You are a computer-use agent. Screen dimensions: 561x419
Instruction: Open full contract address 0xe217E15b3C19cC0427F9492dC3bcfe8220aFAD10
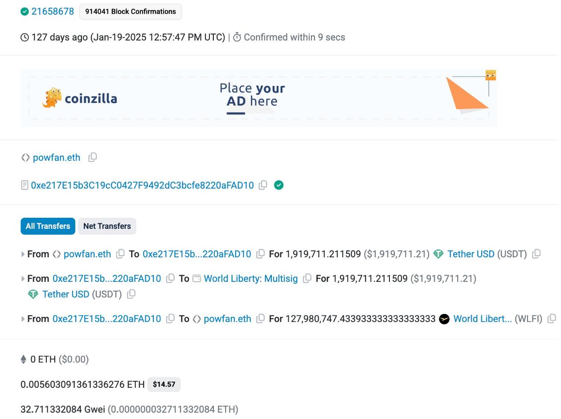point(142,185)
